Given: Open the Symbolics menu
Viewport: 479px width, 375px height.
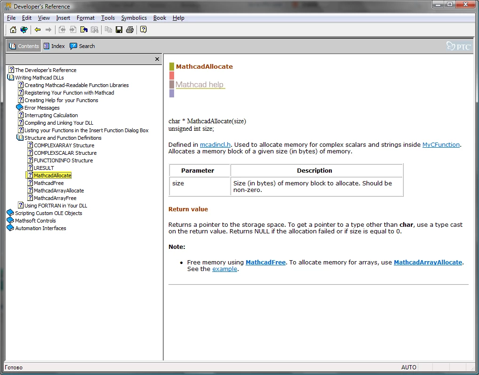Looking at the screenshot, I should [134, 18].
